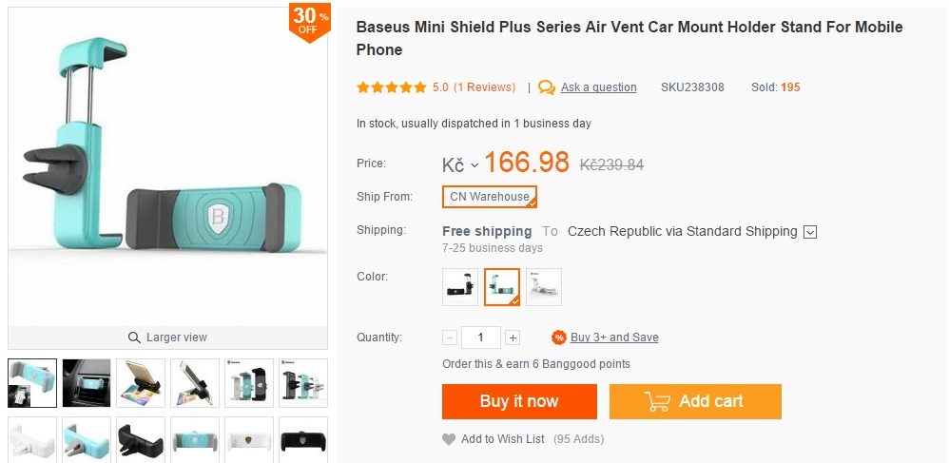The image size is (949, 463).
Task: Decrease quantity with the minus button
Action: 450,338
